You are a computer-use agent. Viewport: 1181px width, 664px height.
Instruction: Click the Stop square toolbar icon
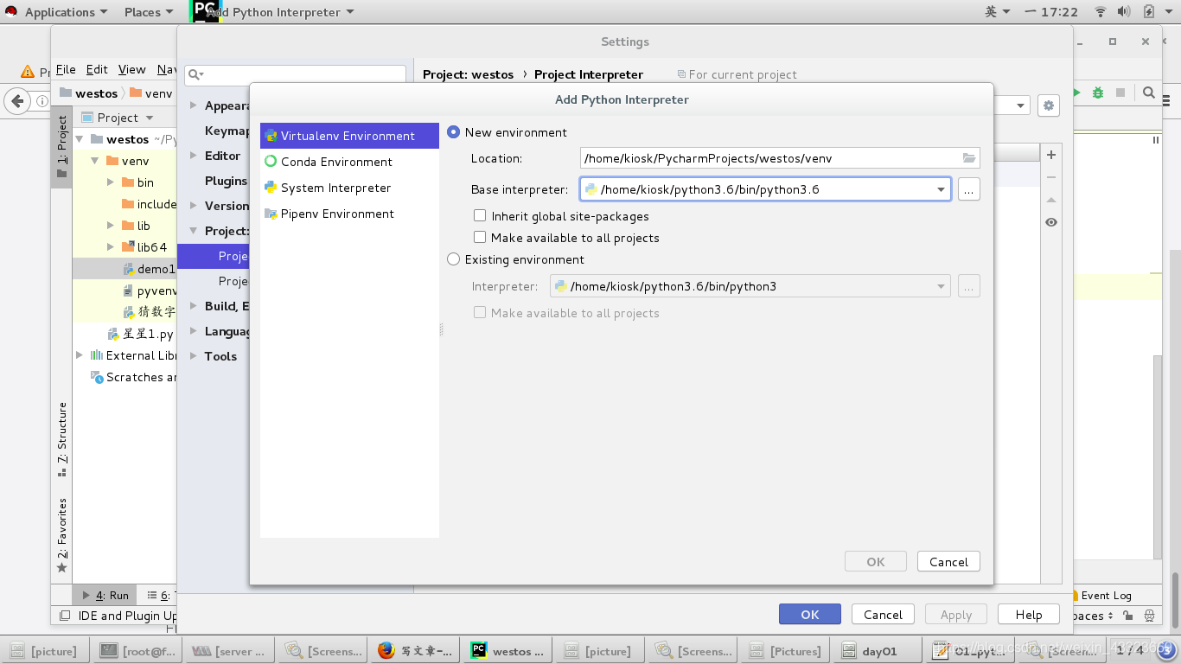(1120, 93)
